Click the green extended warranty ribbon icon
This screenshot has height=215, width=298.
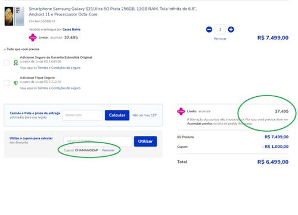click(15, 62)
